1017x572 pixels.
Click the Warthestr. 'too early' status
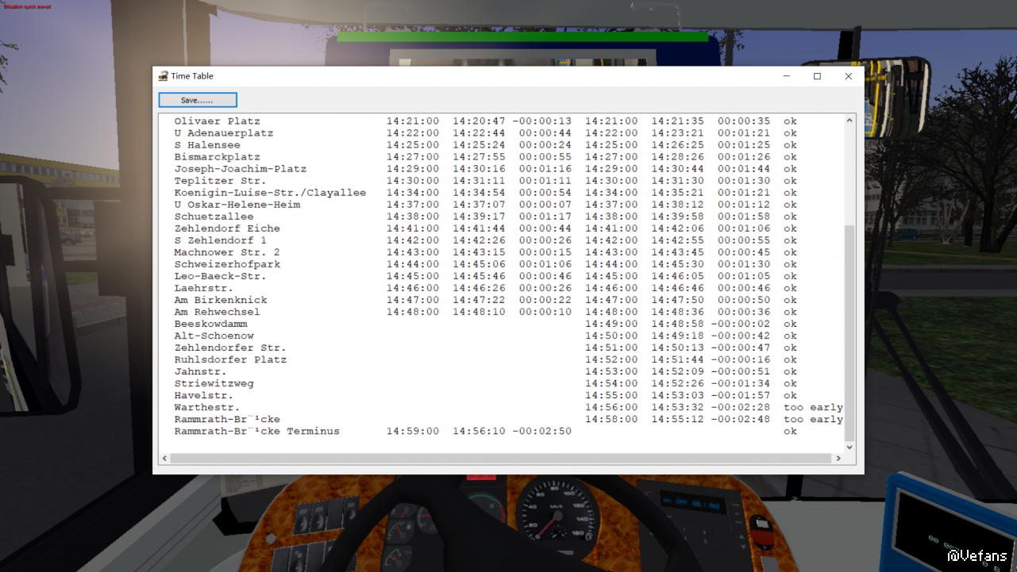[812, 408]
